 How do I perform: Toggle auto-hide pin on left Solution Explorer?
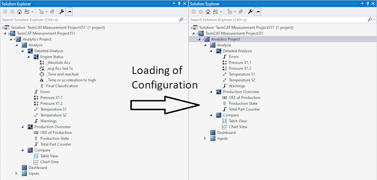coord(179,4)
